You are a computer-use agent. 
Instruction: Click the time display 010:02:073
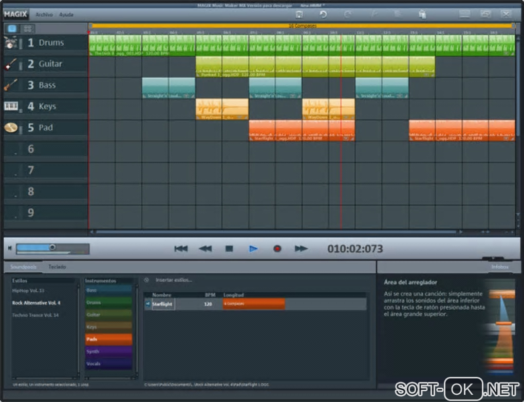355,249
